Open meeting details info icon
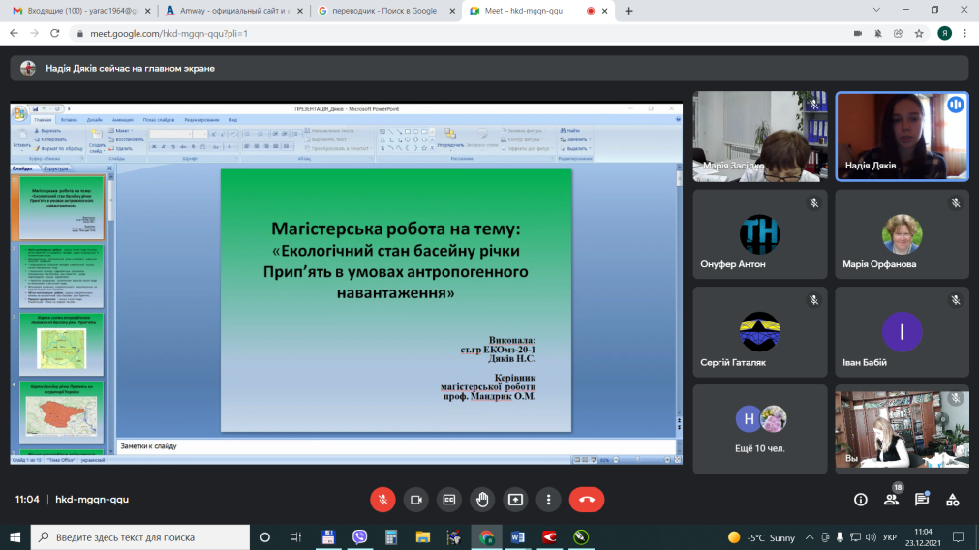The image size is (979, 550). [x=860, y=500]
